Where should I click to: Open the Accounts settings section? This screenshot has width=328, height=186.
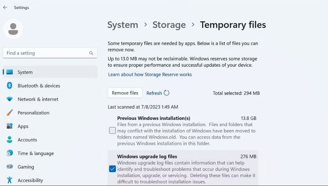tap(27, 140)
